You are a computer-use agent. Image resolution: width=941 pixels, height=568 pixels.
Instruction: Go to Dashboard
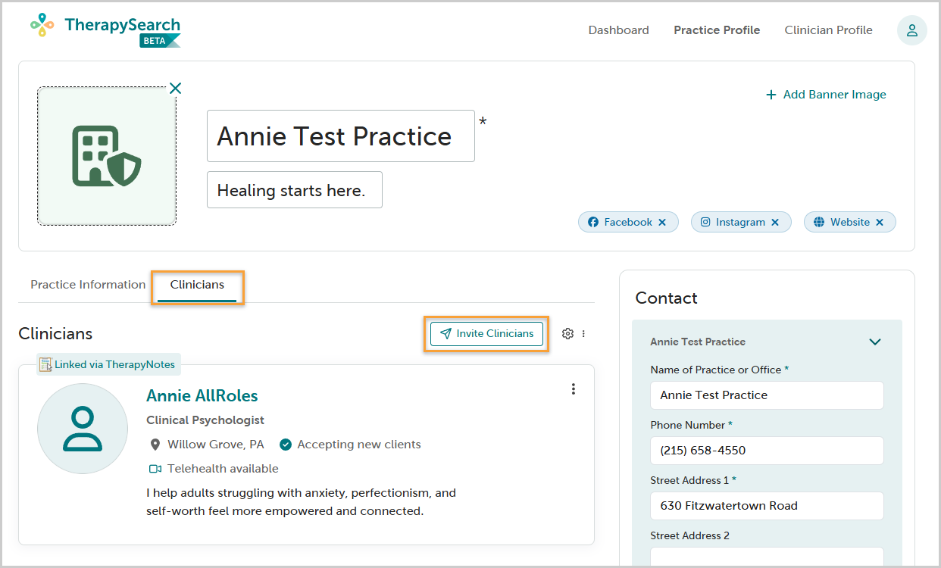coord(619,30)
